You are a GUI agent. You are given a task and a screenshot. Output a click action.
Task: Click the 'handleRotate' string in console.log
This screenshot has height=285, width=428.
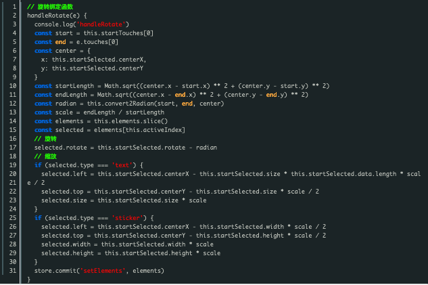click(101, 24)
